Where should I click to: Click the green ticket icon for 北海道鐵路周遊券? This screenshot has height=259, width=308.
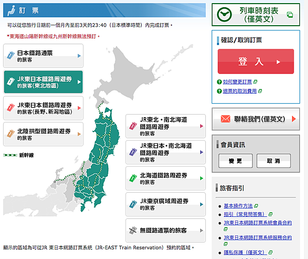point(133,178)
